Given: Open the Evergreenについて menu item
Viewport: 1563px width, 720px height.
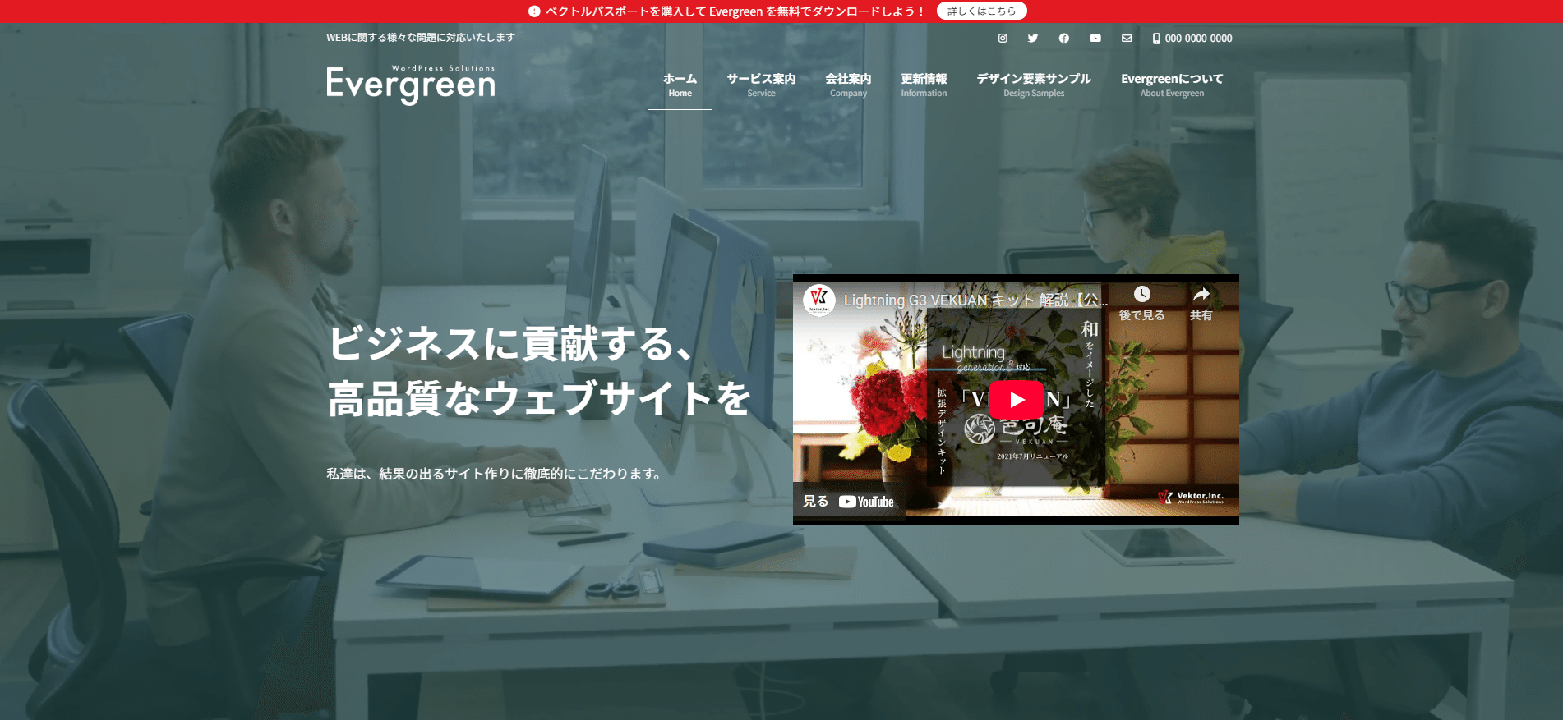Looking at the screenshot, I should coord(1172,85).
